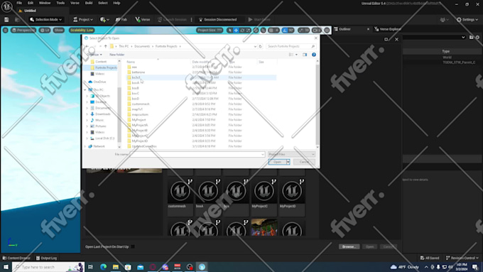Open the Verse menu
Image resolution: width=483 pixels, height=272 pixels.
click(75, 3)
